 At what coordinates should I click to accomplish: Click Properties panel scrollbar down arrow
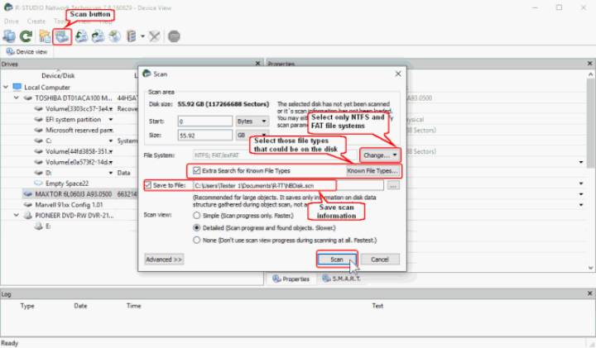pyautogui.click(x=591, y=268)
